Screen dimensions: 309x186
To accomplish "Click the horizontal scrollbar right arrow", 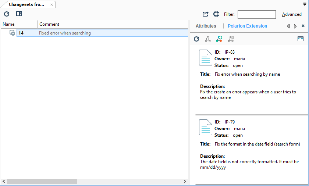I will 185,182.
